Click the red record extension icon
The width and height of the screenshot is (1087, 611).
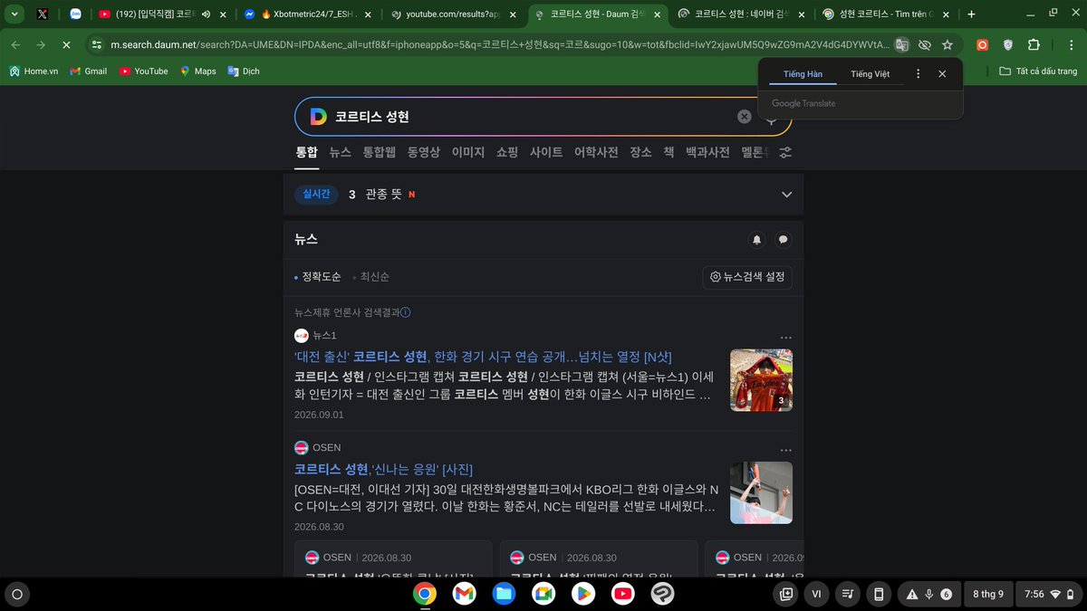[982, 44]
